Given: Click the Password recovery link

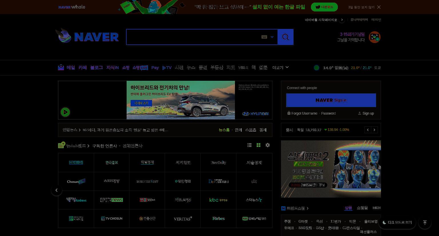Looking at the screenshot, I should (x=328, y=113).
